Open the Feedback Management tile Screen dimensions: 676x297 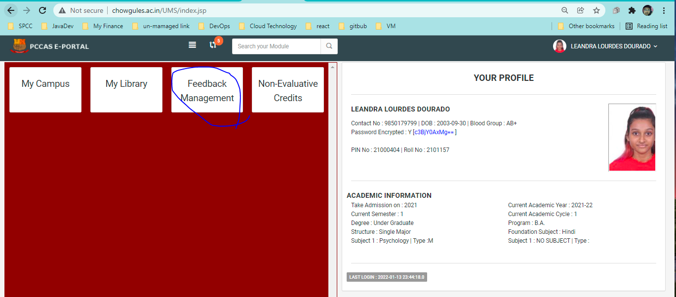point(207,90)
